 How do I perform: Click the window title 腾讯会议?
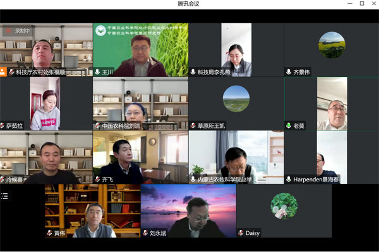(x=188, y=4)
